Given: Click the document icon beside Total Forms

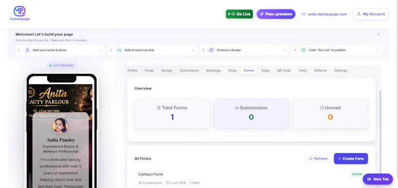Looking at the screenshot, I should pos(159,108).
